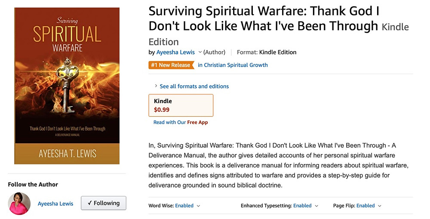This screenshot has height=219, width=430.
Task: Open the Surviving Spiritual Warfare book cover
Action: (67, 86)
